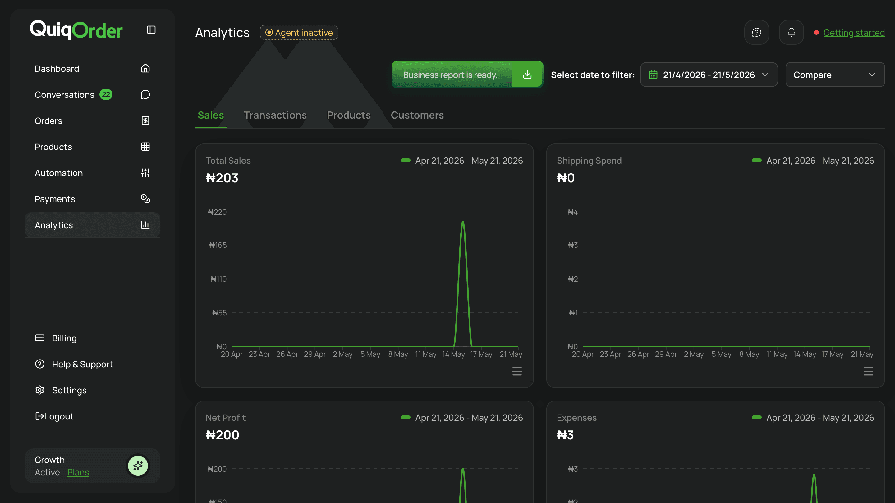This screenshot has width=895, height=503.
Task: Open the date range 21/4/2026 - 21/5/2026 dropdown
Action: 709,75
